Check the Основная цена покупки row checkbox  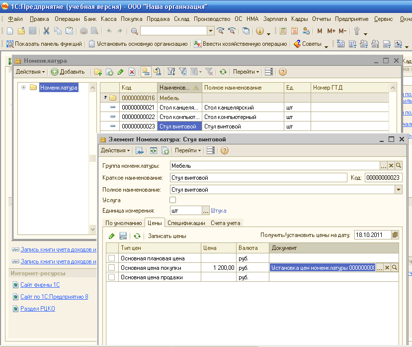coord(112,268)
